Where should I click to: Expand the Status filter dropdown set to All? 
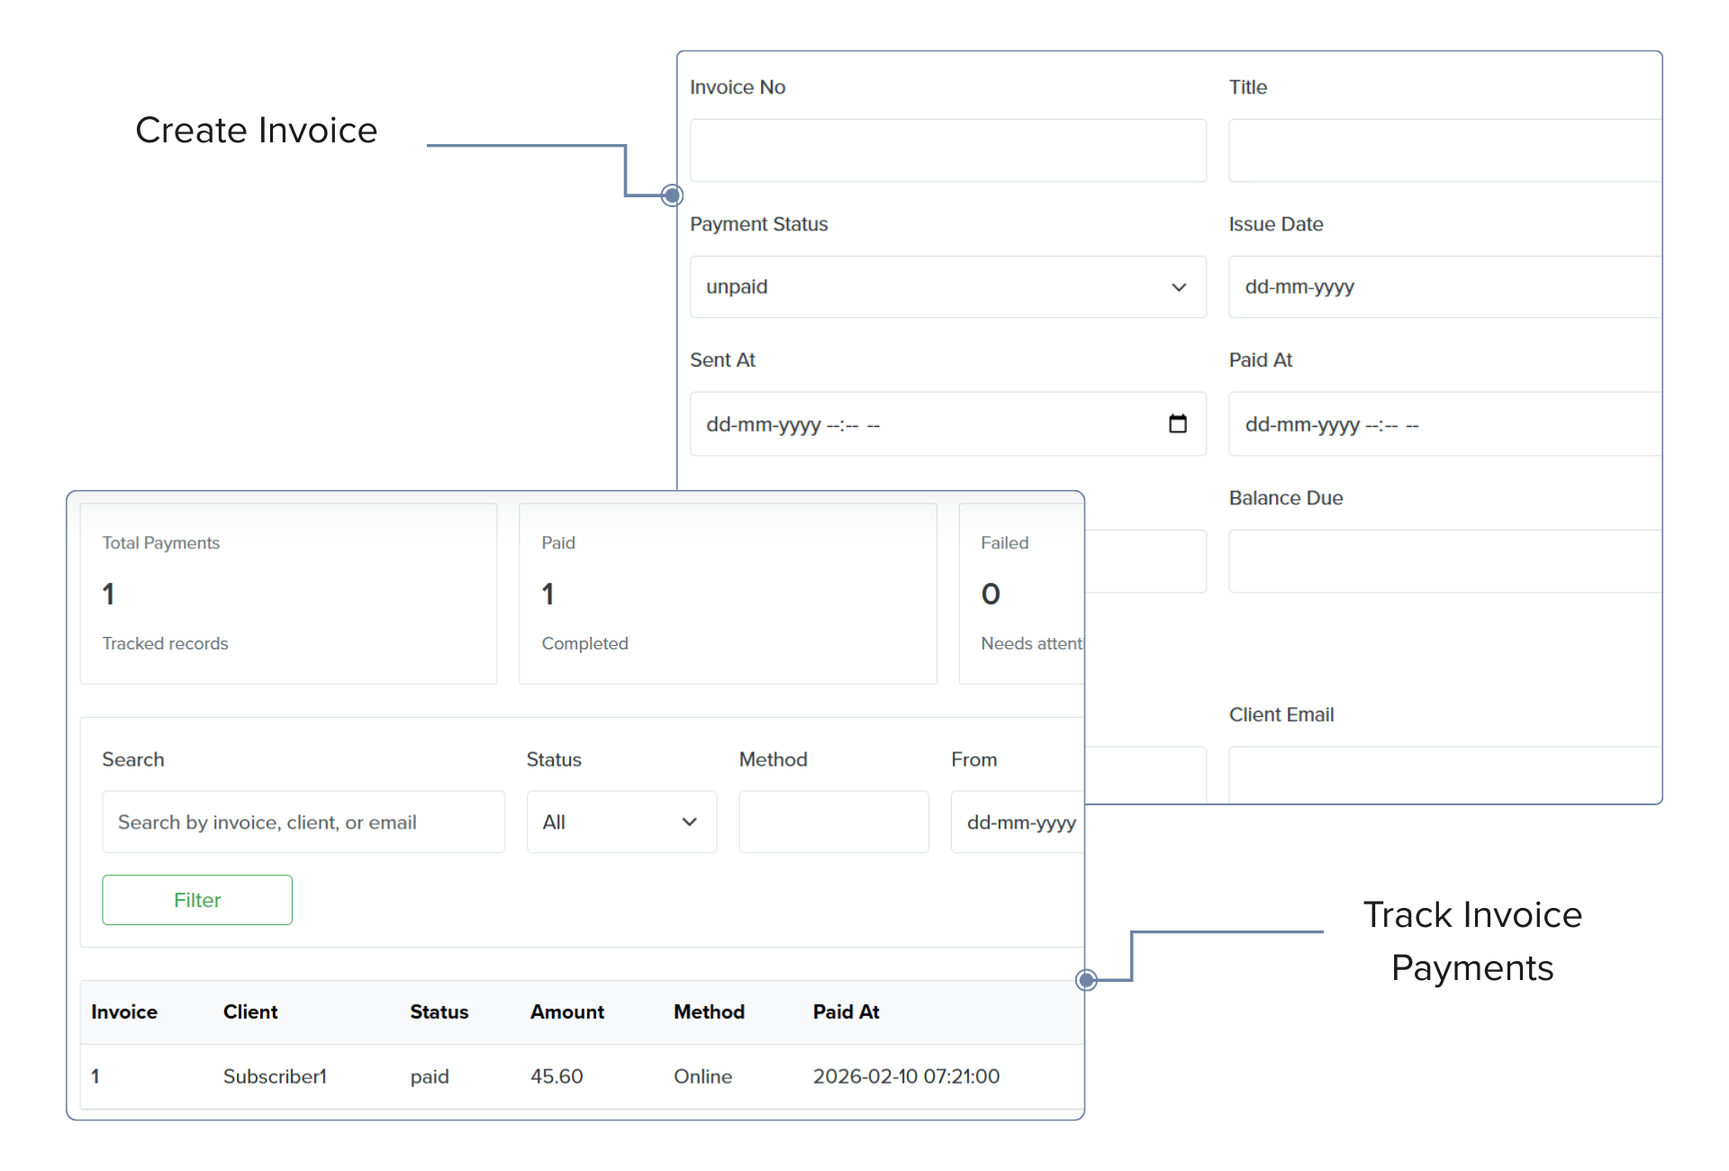(620, 822)
